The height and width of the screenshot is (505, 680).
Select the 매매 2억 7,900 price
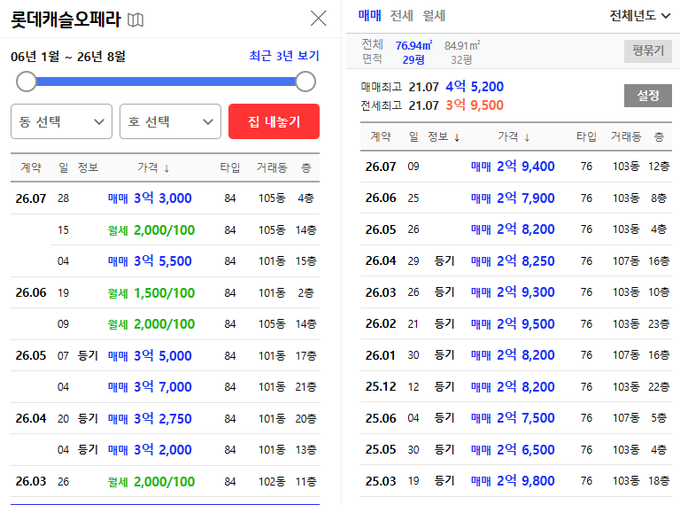[x=513, y=198]
